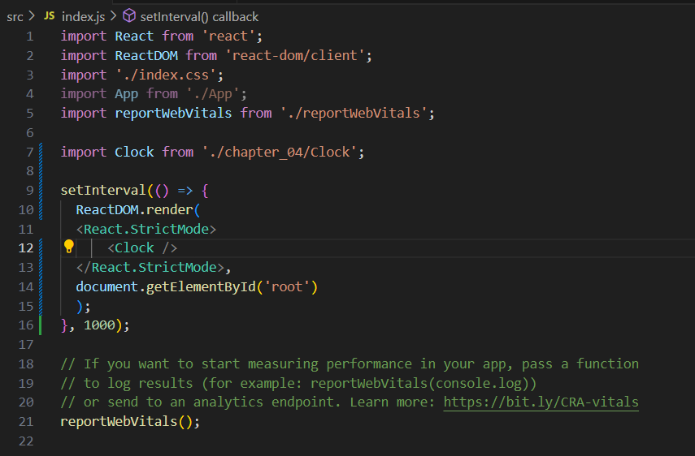This screenshot has width=695, height=456.
Task: Click the cube symbol icon before setInterval() callback
Action: pos(129,16)
